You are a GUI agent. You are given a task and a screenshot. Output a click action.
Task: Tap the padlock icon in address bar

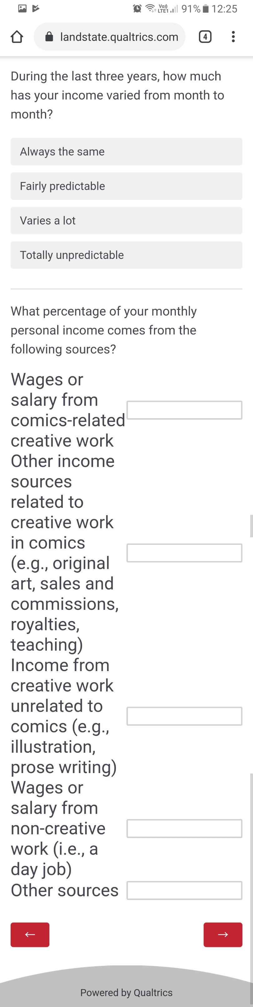(x=49, y=37)
